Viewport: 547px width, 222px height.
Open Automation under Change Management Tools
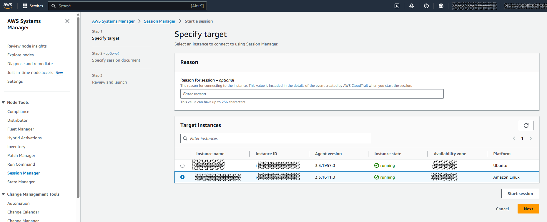19,203
